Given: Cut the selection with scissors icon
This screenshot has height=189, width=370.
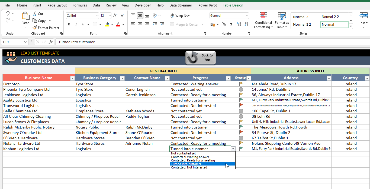Looking at the screenshot, I should [x=35, y=13].
